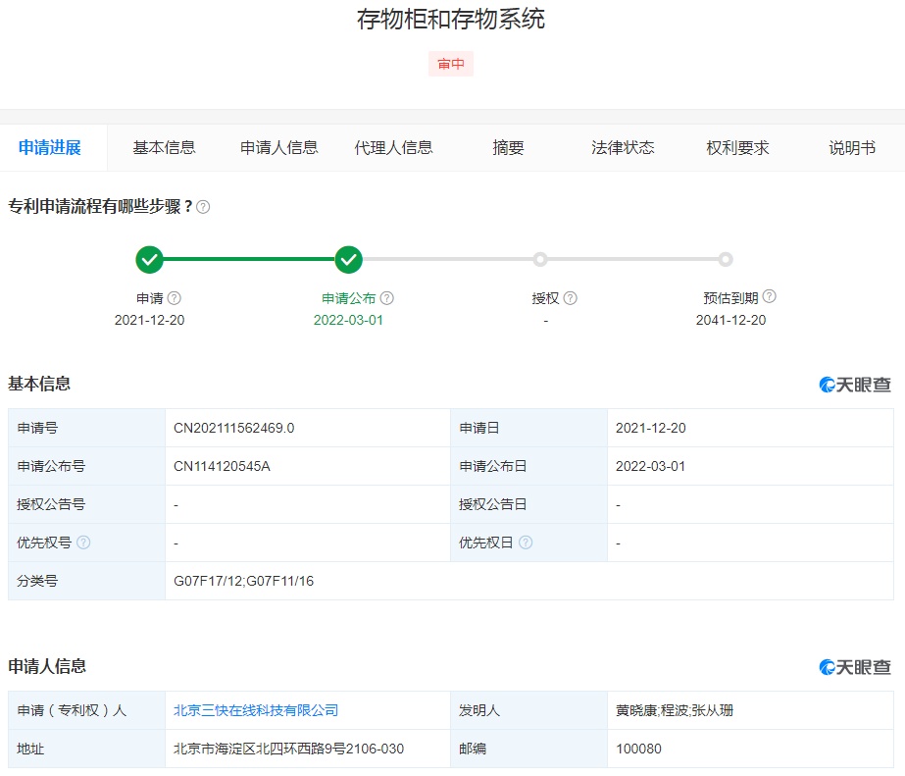This screenshot has height=776, width=905.
Task: Click the help icon beside 优先权号
Action: [x=83, y=543]
